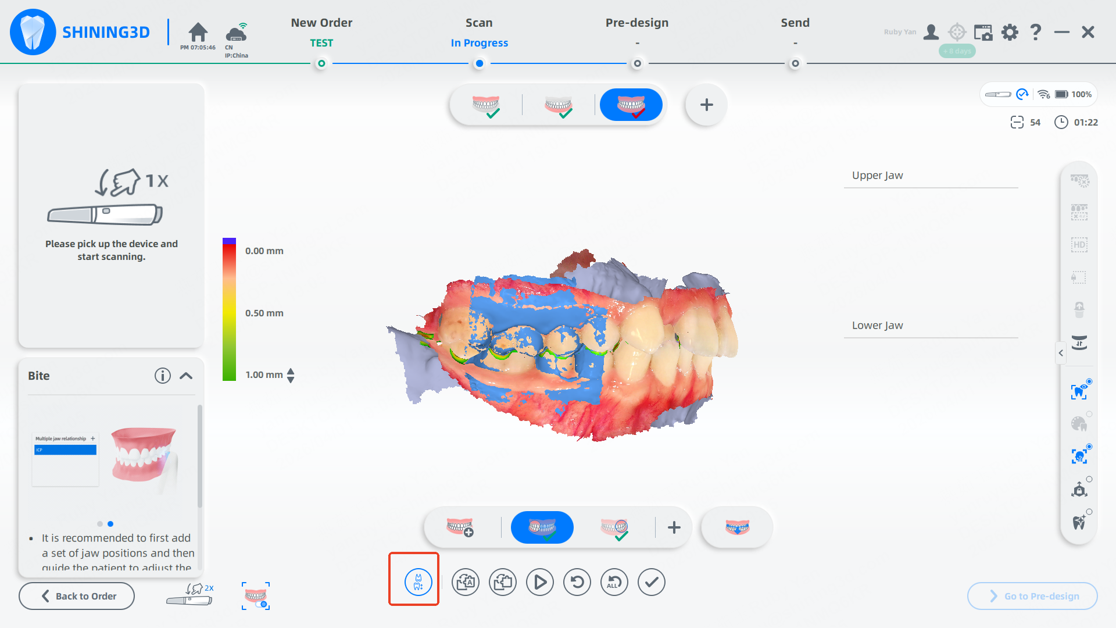The height and width of the screenshot is (628, 1116).
Task: Confirm with the checkmark circle icon
Action: [x=652, y=581]
